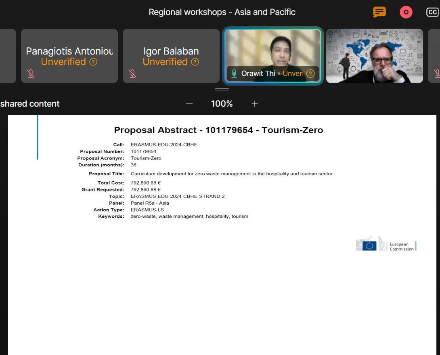Image resolution: width=440 pixels, height=355 pixels.
Task: Click the 100% zoom level indicator
Action: [x=222, y=104]
